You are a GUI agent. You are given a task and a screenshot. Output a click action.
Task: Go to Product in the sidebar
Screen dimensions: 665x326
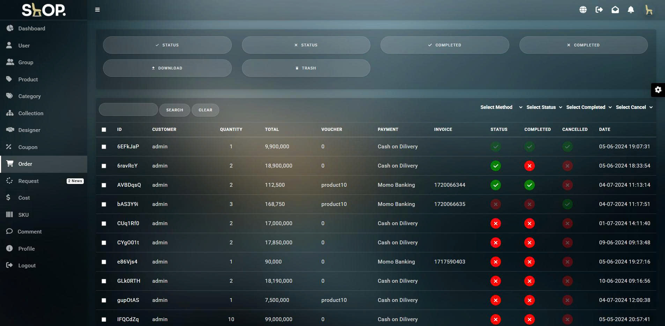[x=28, y=80]
